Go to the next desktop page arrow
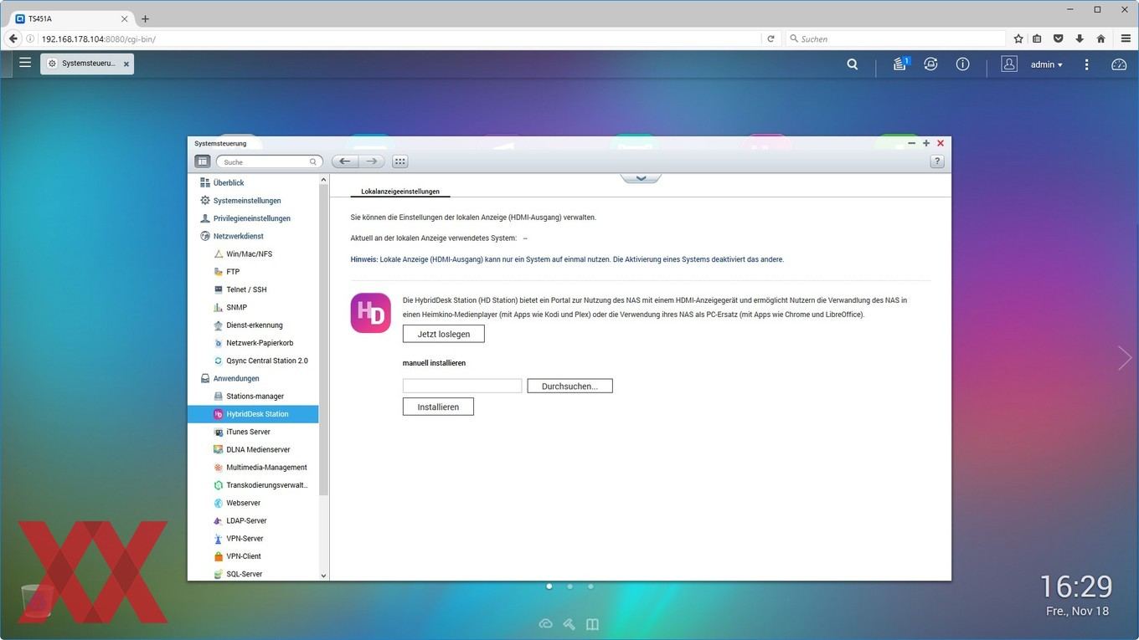The height and width of the screenshot is (640, 1139). coord(1125,358)
